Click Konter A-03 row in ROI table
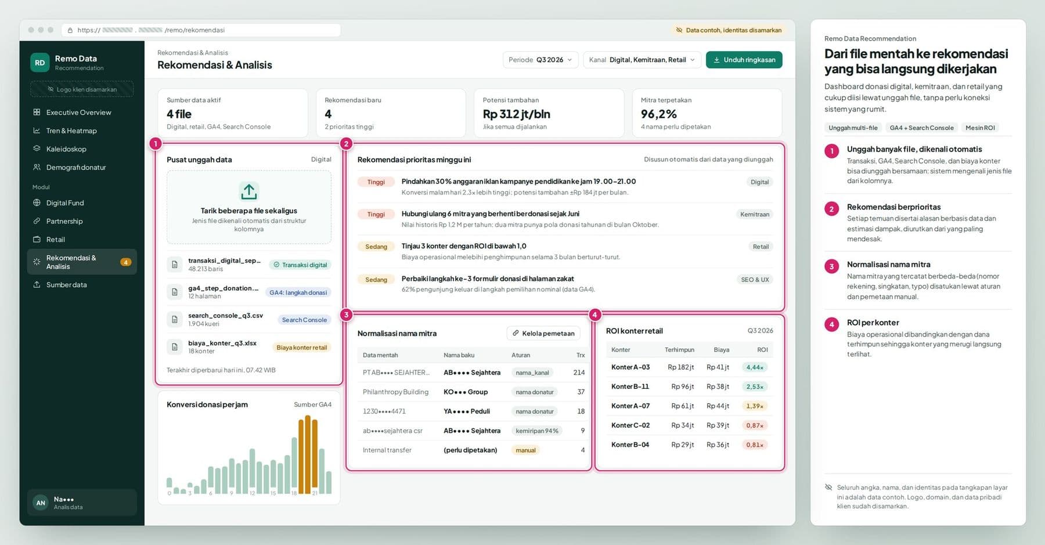Image resolution: width=1045 pixels, height=545 pixels. (x=690, y=367)
